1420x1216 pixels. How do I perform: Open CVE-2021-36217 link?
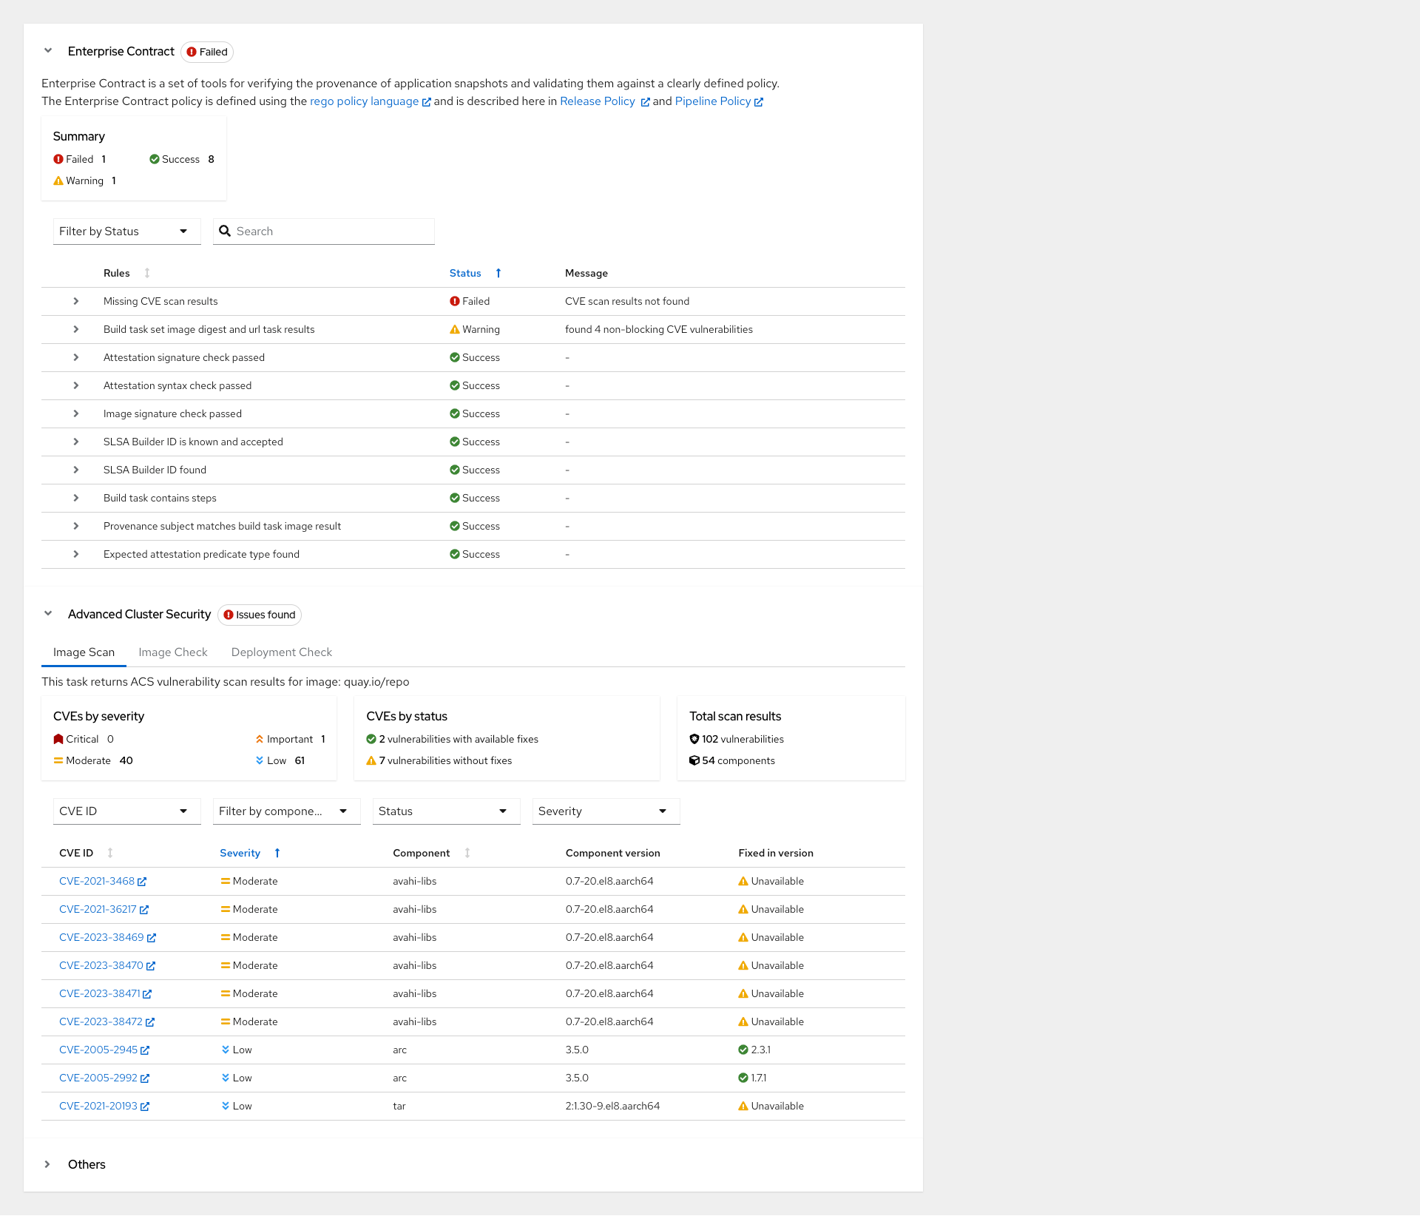[104, 909]
